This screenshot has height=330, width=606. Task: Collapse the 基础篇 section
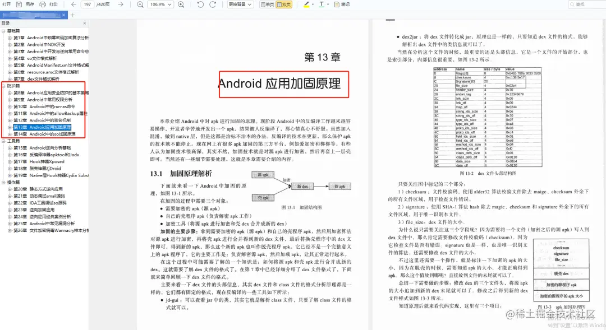(x=3, y=31)
